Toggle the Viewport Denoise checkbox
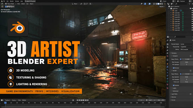The height and width of the screenshot is (108, 193). pos(174,68)
